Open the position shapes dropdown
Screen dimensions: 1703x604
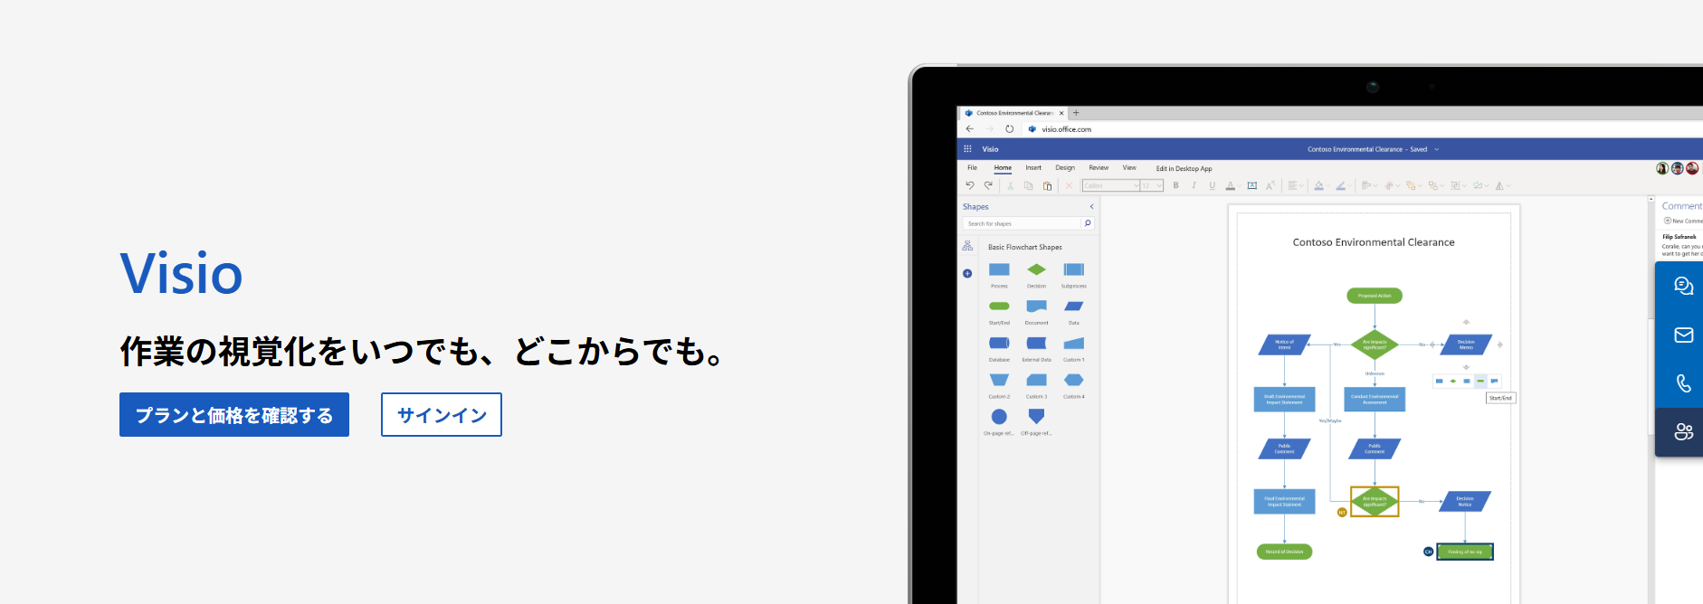tap(1392, 185)
